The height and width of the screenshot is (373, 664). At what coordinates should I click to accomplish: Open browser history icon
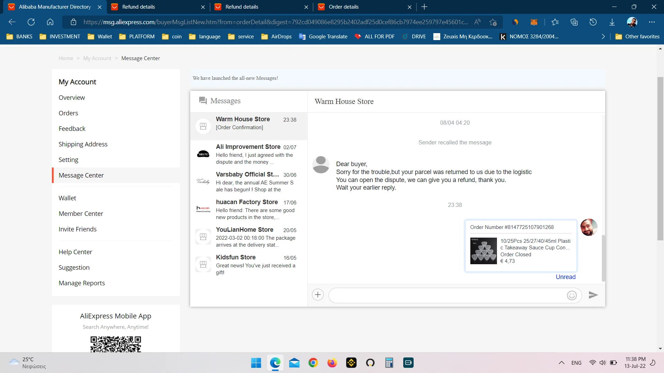593,22
